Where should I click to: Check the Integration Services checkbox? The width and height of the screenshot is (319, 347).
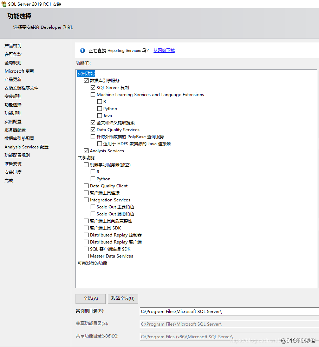[x=86, y=200]
